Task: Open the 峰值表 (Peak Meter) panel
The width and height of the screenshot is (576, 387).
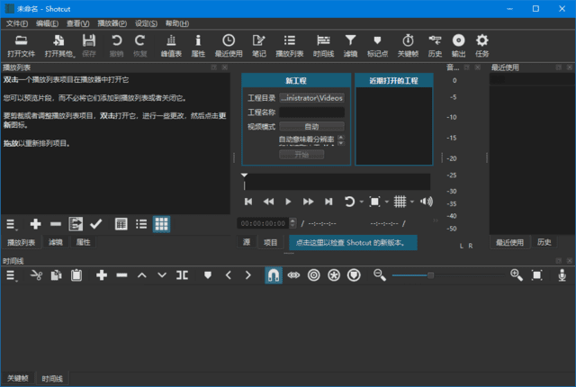Action: (x=171, y=44)
